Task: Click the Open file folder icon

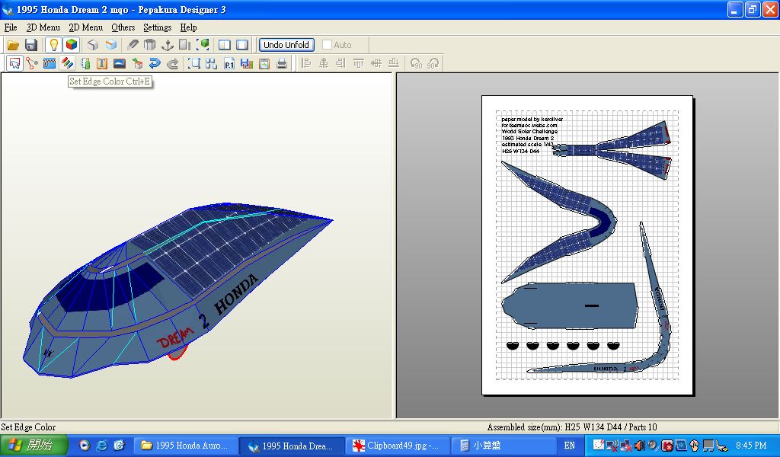Action: 14,45
